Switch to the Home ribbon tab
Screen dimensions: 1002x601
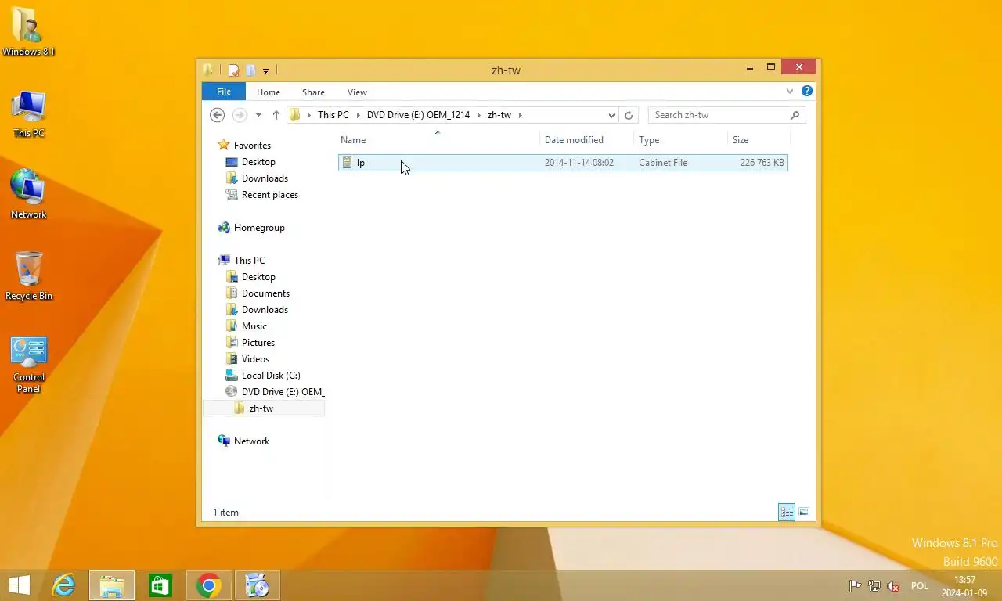[x=269, y=92]
